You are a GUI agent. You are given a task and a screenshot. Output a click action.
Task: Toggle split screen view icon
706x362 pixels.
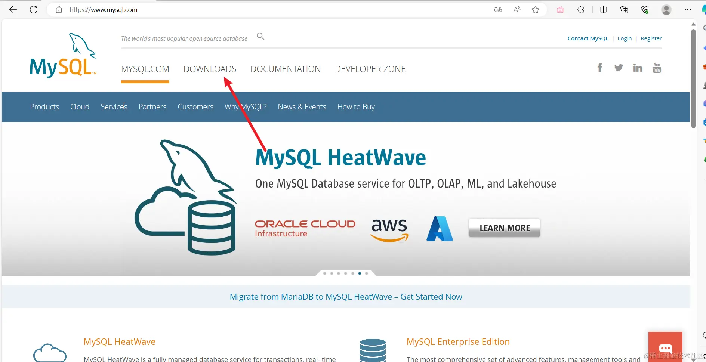coord(603,10)
